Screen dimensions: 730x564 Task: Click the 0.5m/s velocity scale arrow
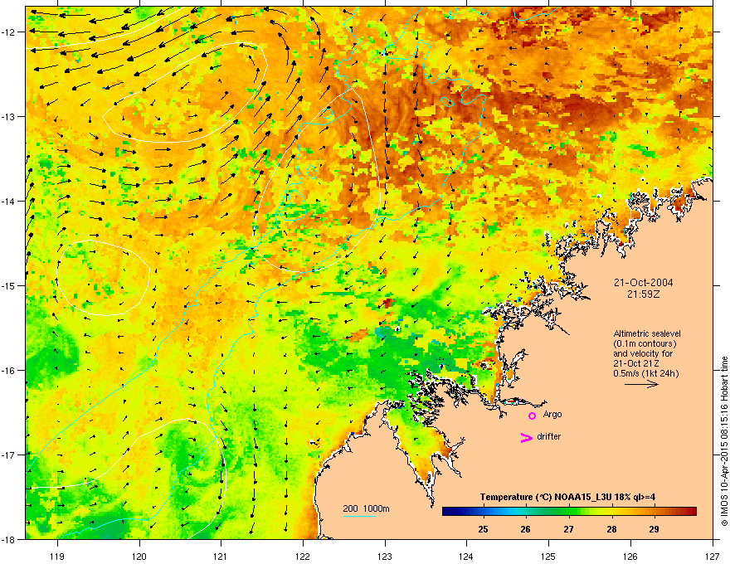coord(641,384)
